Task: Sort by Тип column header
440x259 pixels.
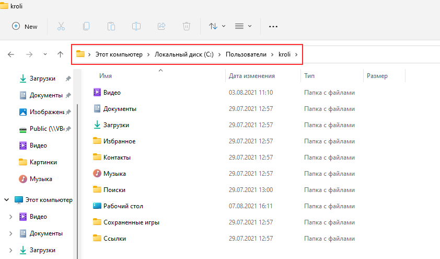Action: click(x=309, y=76)
